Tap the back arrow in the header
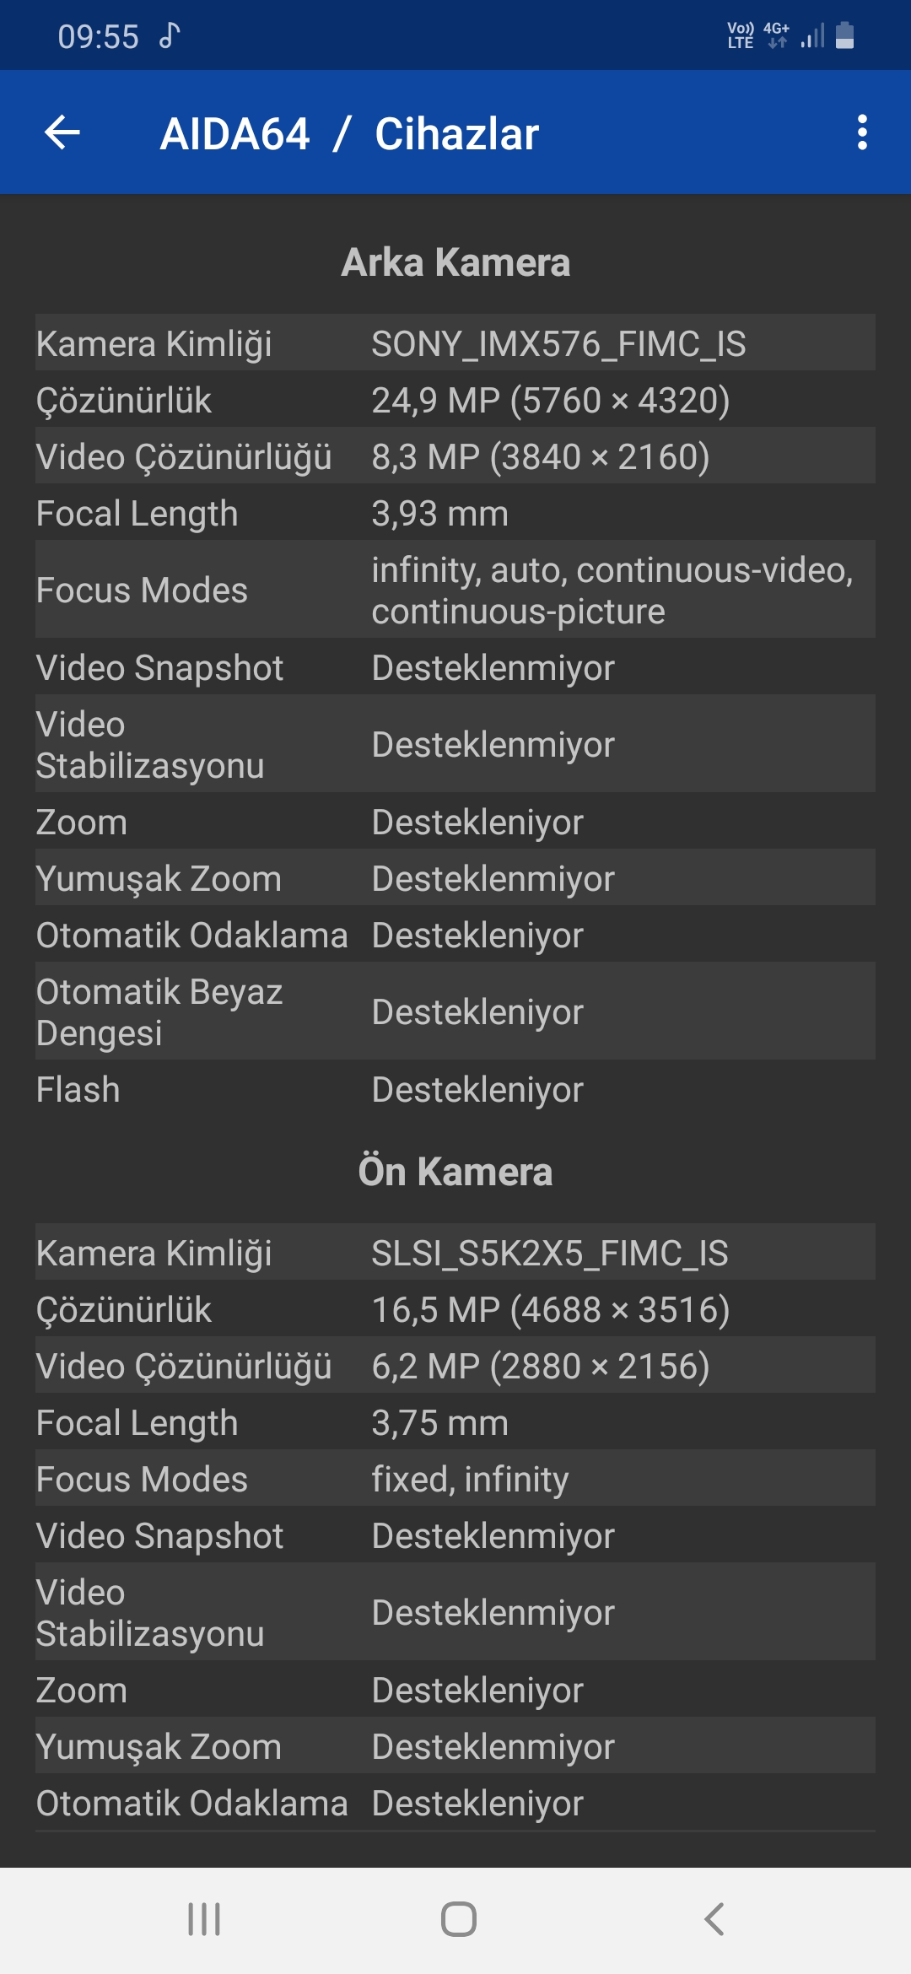The image size is (911, 1974). [62, 132]
